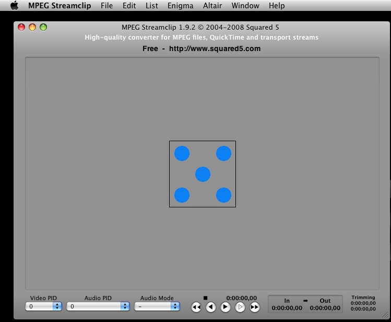The image size is (391, 322).
Task: Open the Video PID dropdown
Action: pyautogui.click(x=44, y=307)
